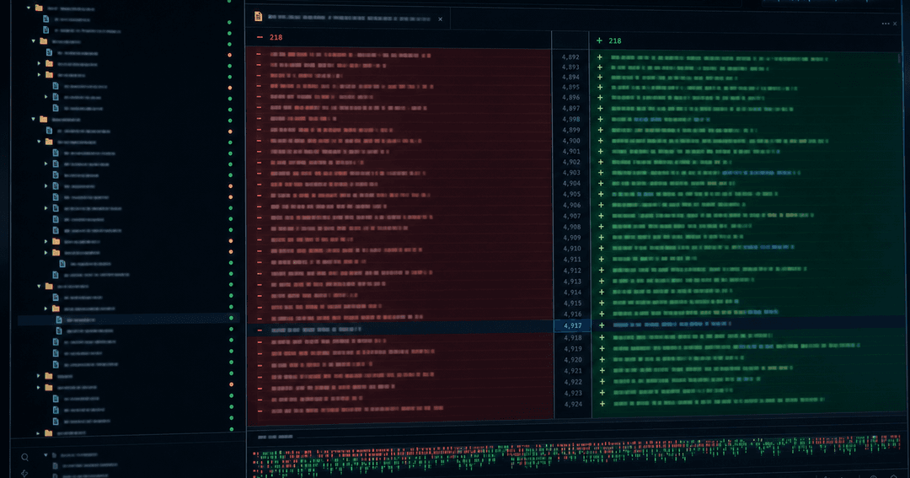Image resolution: width=910 pixels, height=478 pixels.
Task: Click the plus marker on line 4,892
Action: click(600, 57)
